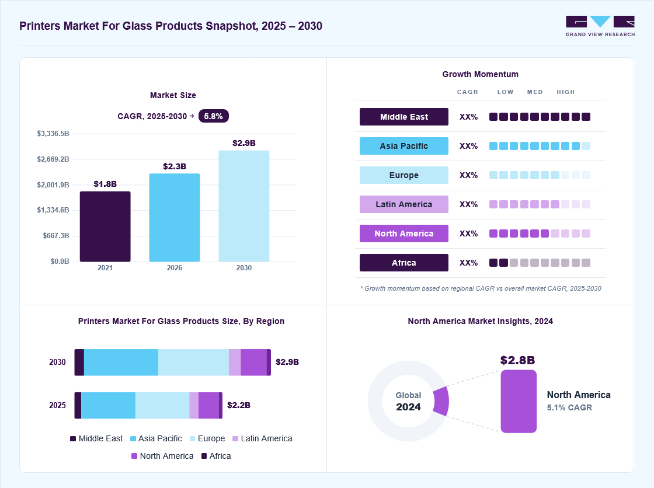The image size is (654, 488).
Task: Click the Europe region label
Action: pos(403,175)
